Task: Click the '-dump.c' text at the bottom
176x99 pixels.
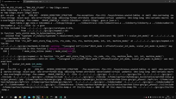Action: pyautogui.click(x=5, y=90)
